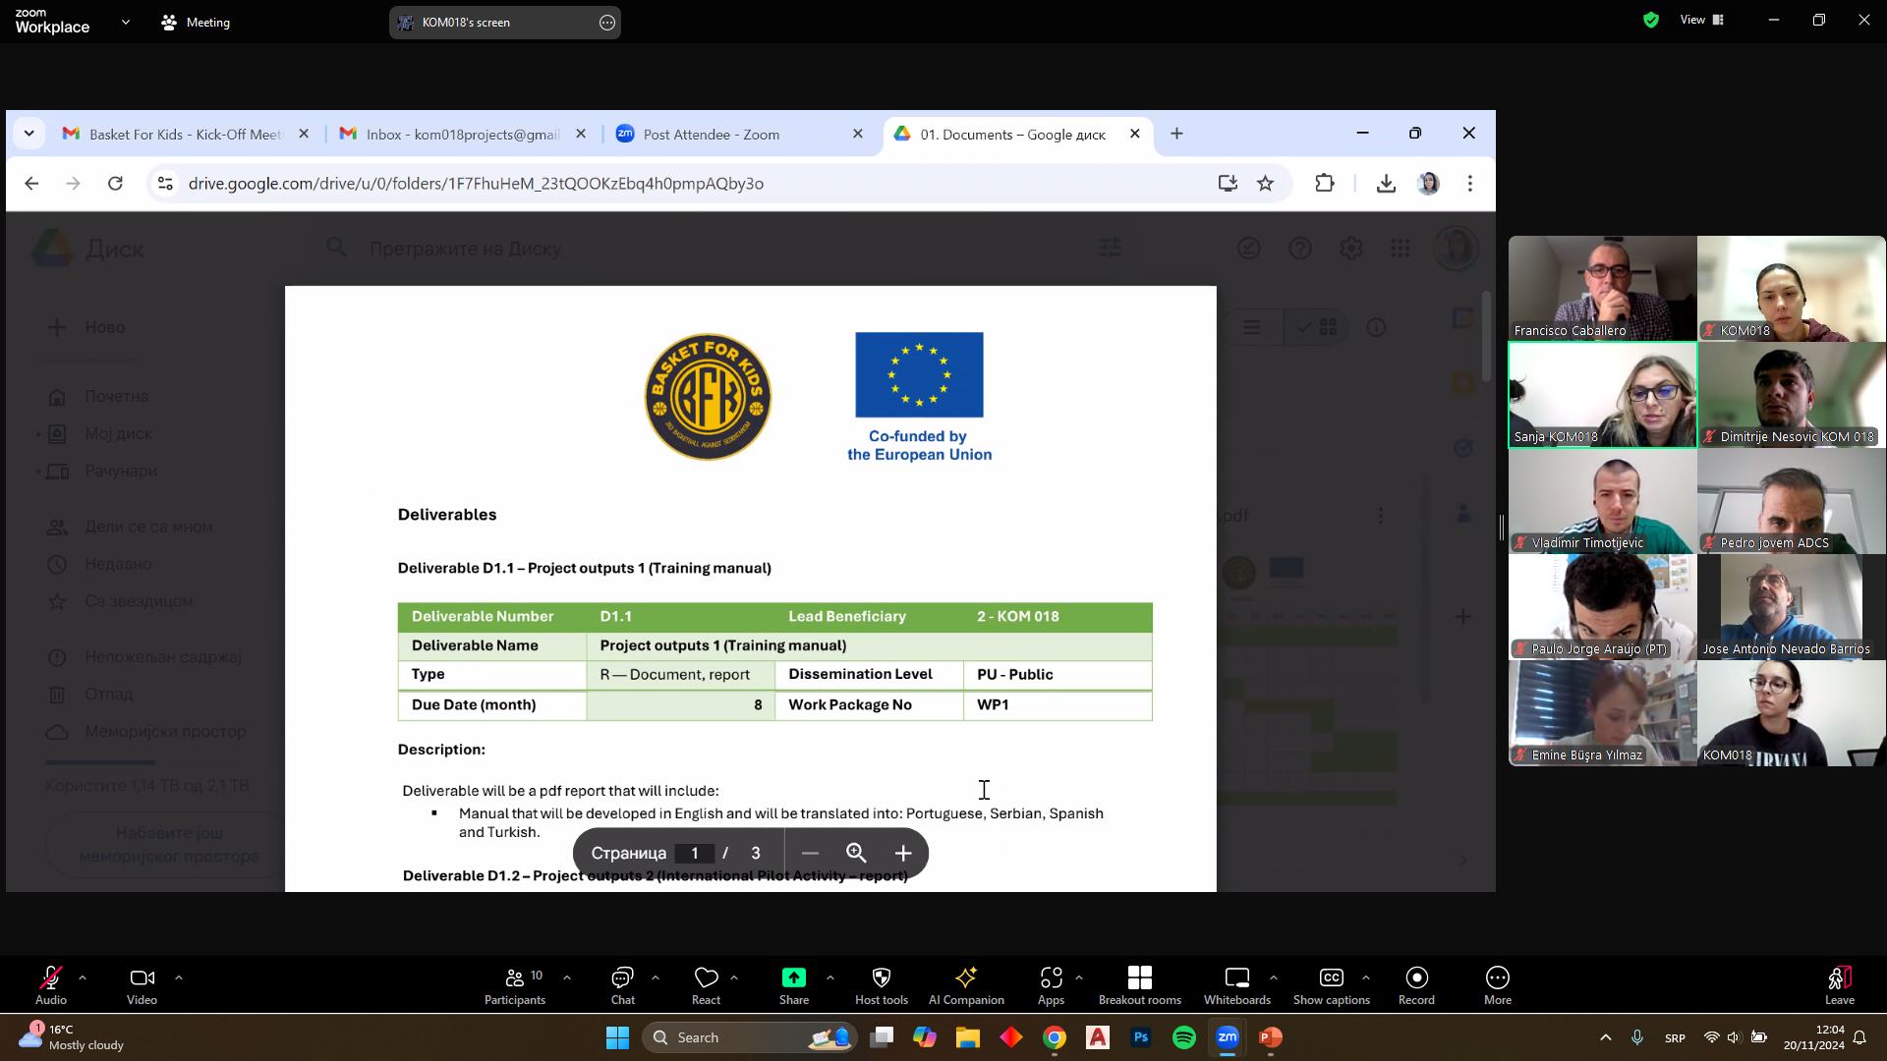The image size is (1887, 1061).
Task: Select Francisco Caballero's video tile
Action: point(1602,289)
